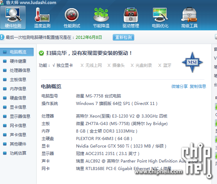
Task: Click the detection date 2012年6月8日
Action: click(x=89, y=37)
